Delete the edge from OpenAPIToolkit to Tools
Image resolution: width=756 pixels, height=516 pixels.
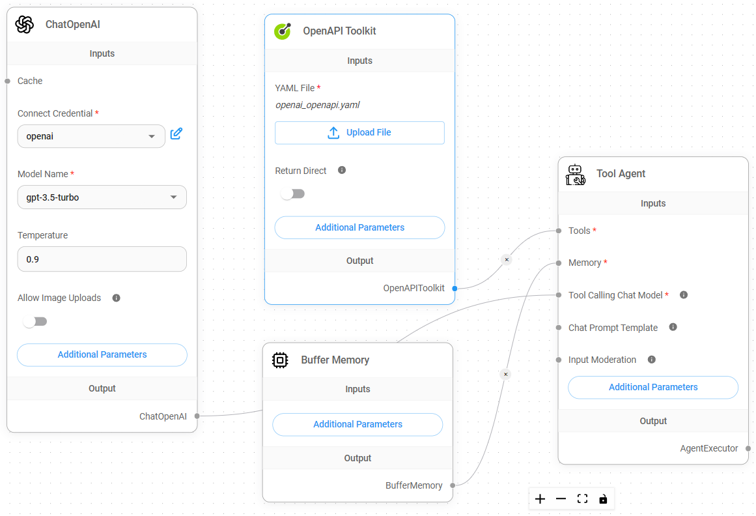coord(507,259)
